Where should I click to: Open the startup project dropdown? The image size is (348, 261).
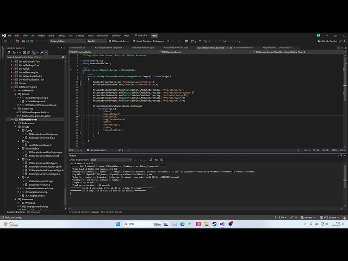click(x=120, y=41)
